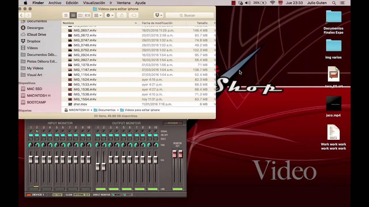
Task: Open the Apple menu
Action: (x=25, y=3)
